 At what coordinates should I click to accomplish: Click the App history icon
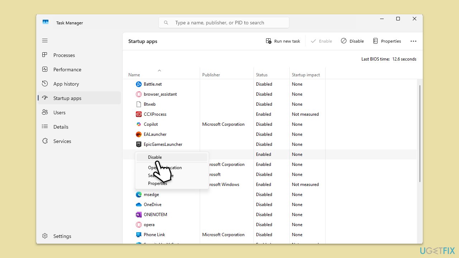pyautogui.click(x=45, y=84)
